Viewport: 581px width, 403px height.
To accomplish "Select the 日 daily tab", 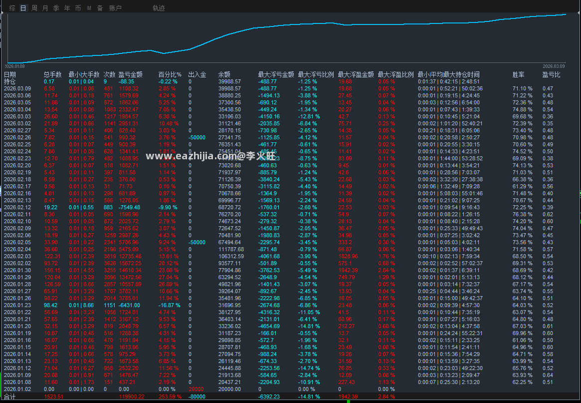I will point(23,8).
